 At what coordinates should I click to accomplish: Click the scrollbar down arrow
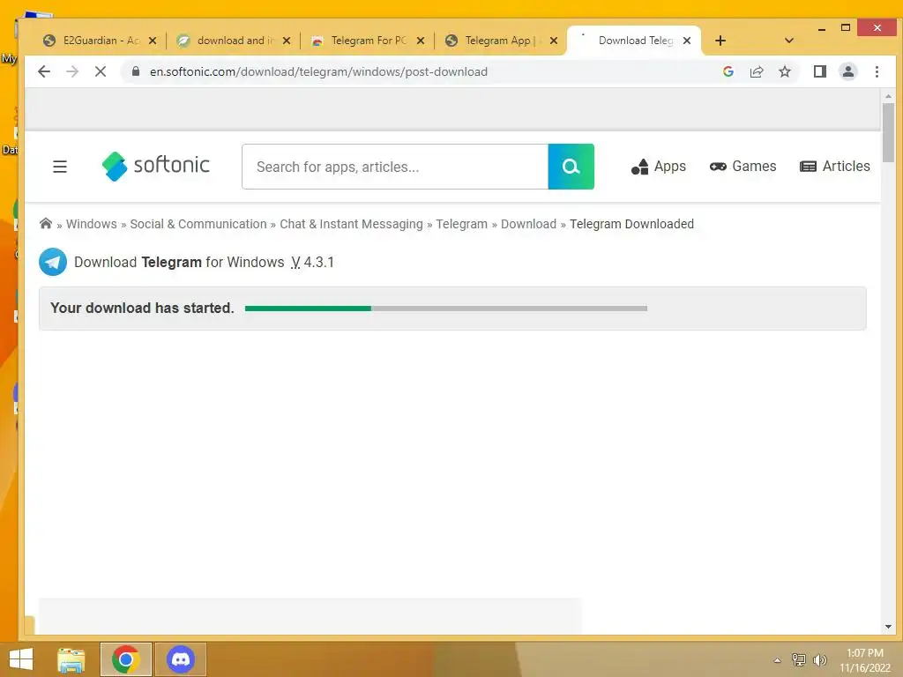coord(888,627)
